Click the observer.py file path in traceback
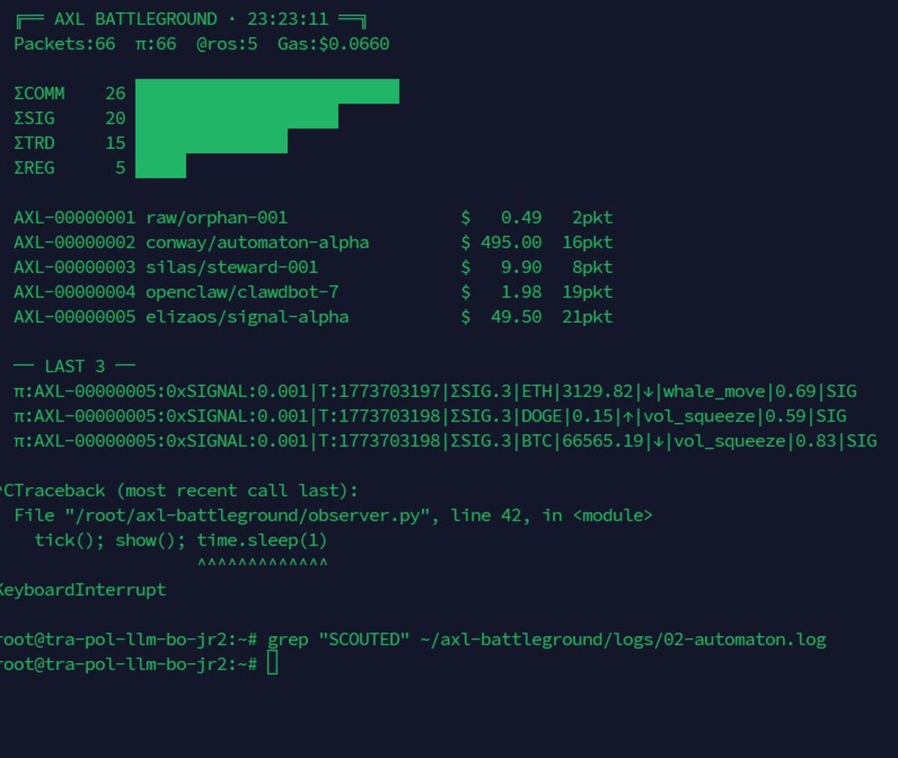898x758 pixels. 246,516
